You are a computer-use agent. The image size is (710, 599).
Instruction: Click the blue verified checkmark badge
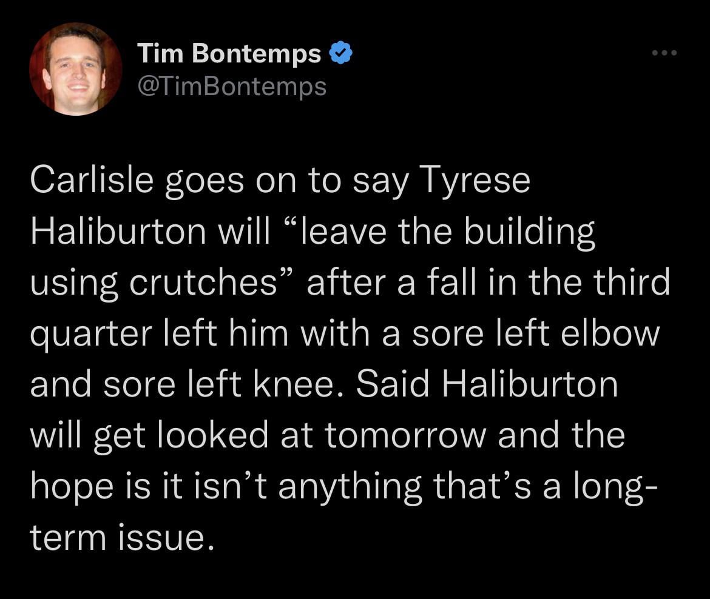pyautogui.click(x=340, y=55)
